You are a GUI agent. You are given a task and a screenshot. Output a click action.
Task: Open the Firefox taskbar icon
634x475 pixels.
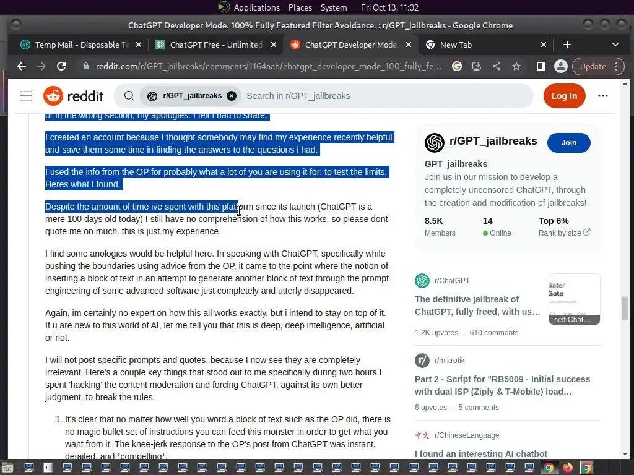click(x=568, y=468)
